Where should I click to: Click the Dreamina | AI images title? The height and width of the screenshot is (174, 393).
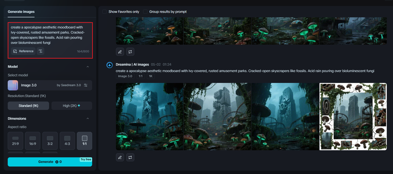coord(132,65)
